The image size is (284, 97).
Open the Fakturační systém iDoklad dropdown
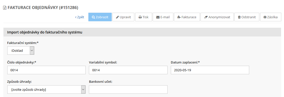pyautogui.click(x=21, y=50)
